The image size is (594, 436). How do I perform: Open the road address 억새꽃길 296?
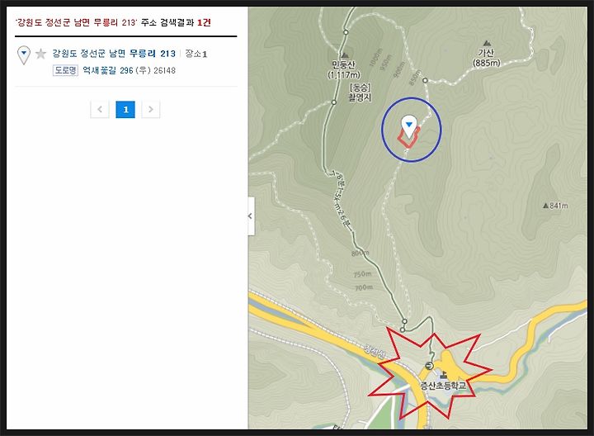pos(107,70)
